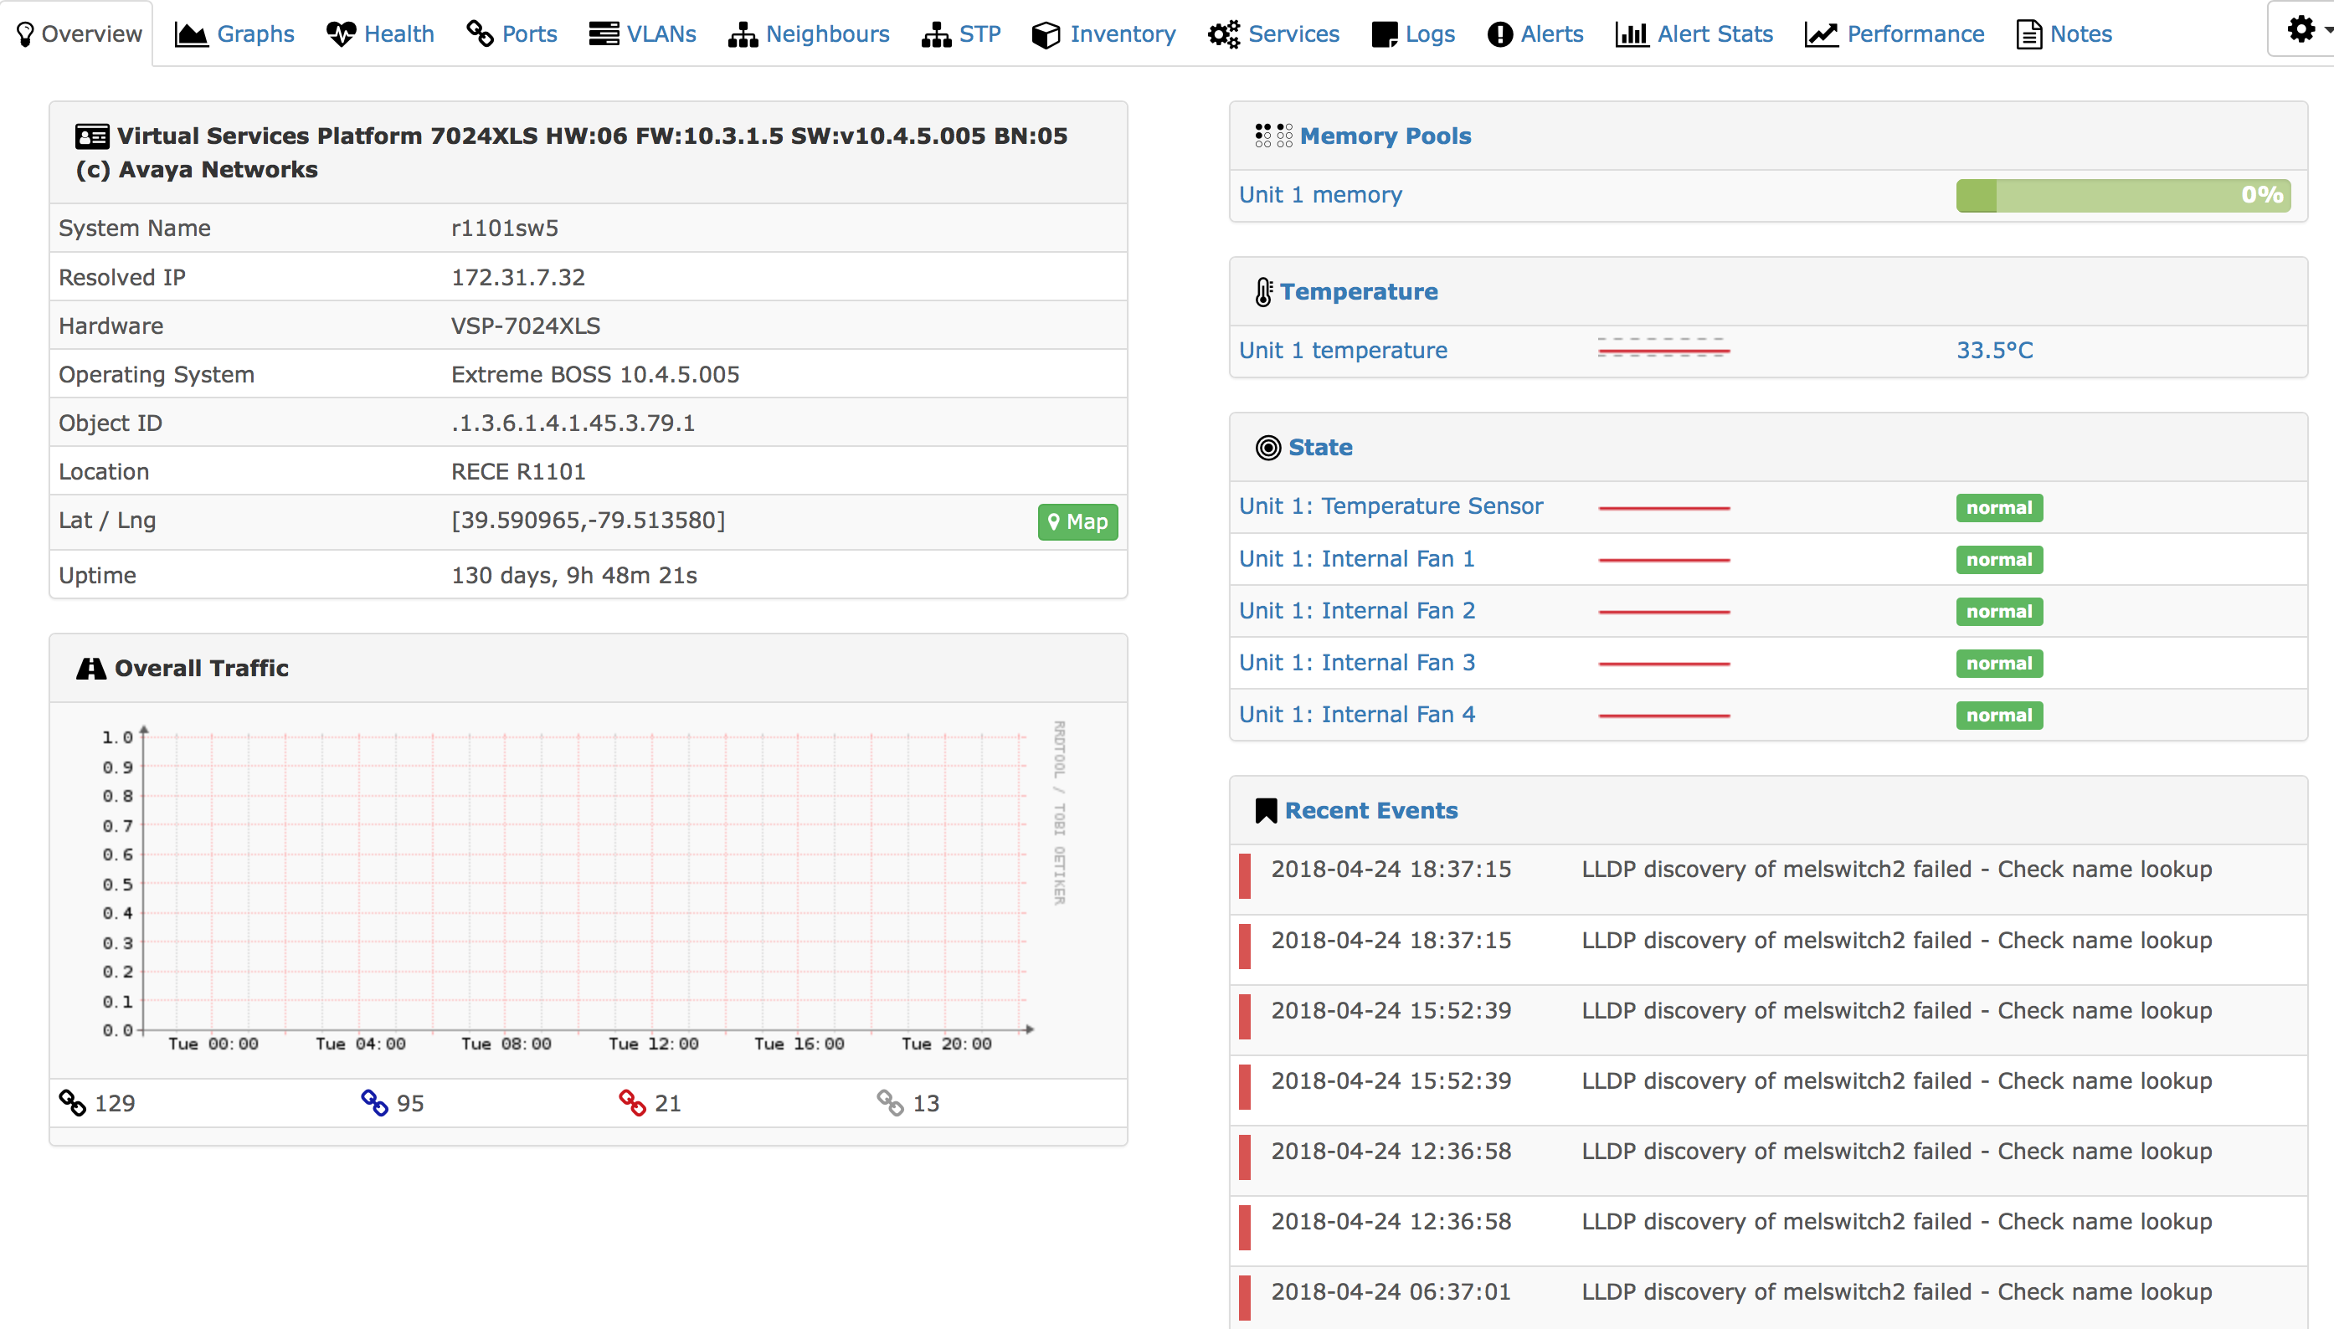Click the red link icon beside 21
This screenshot has height=1329, width=2334.
pos(633,1103)
